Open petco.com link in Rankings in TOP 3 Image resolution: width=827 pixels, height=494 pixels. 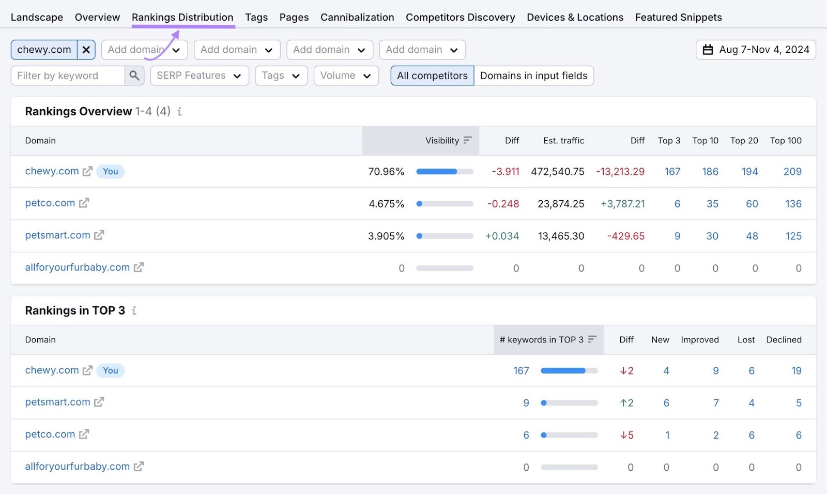click(50, 435)
